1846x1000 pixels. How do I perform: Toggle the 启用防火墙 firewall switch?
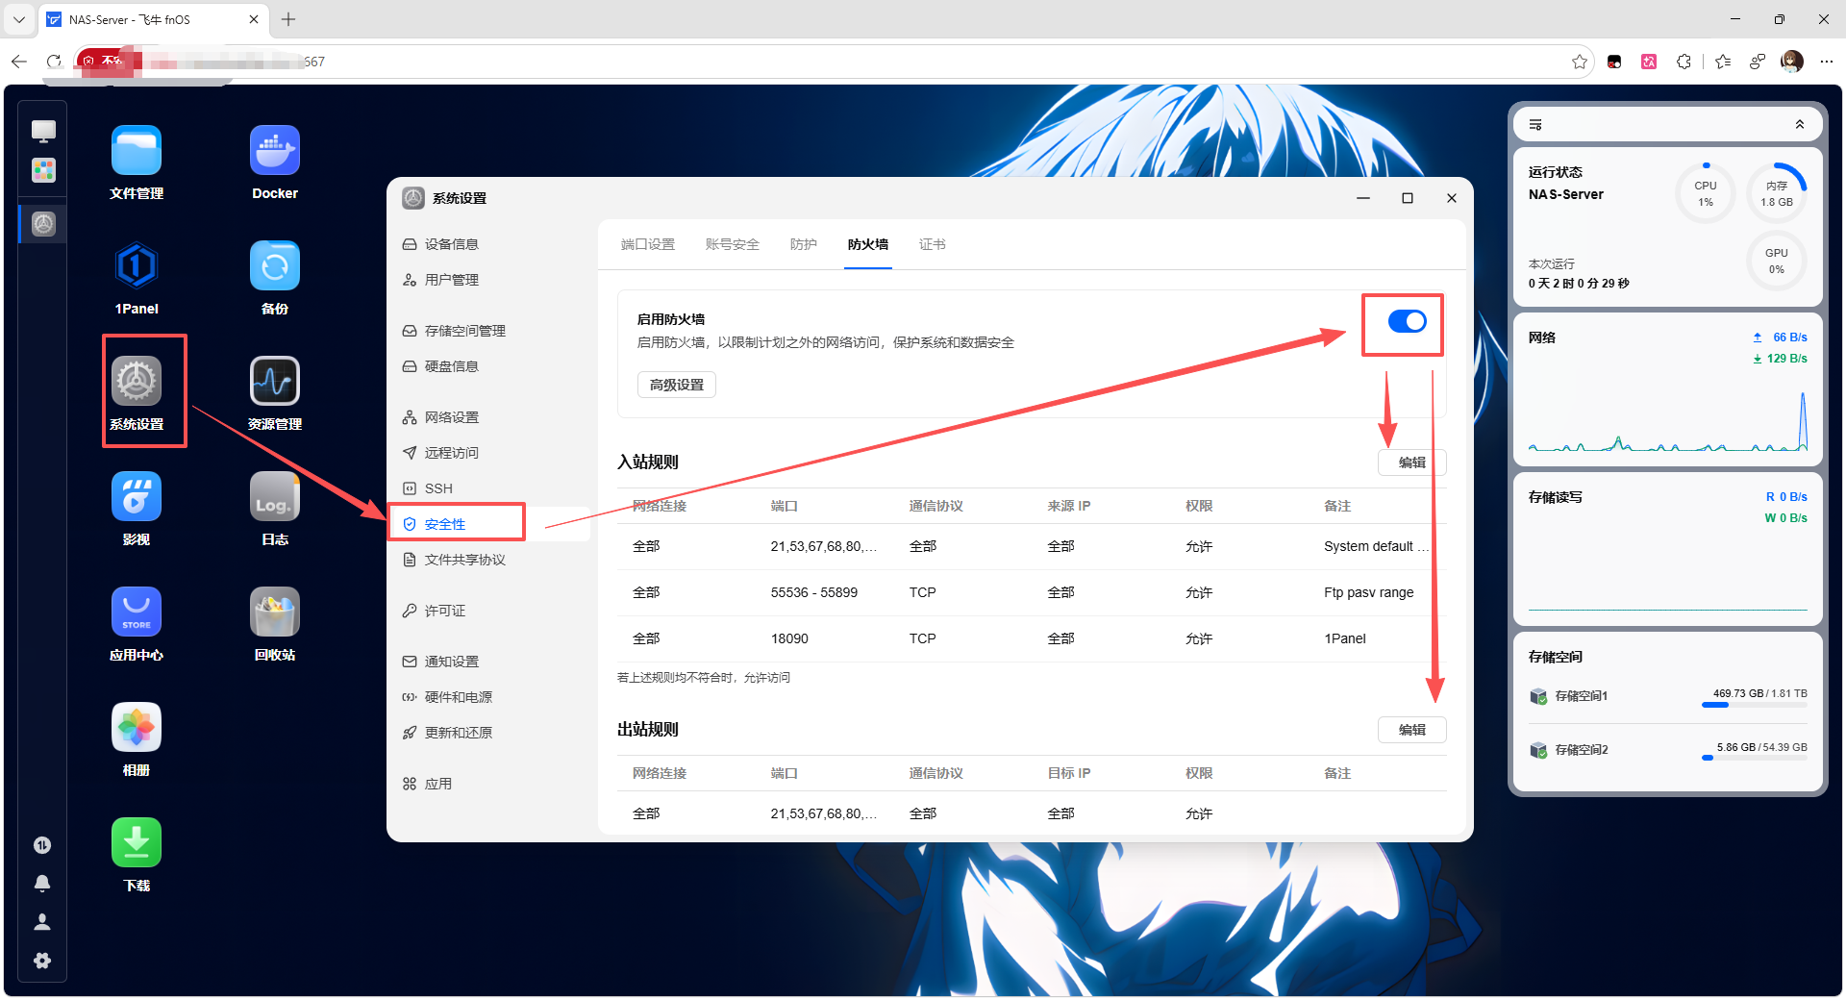(1407, 322)
